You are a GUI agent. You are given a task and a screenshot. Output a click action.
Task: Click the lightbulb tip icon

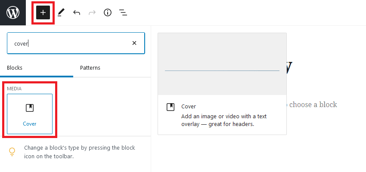[x=12, y=151]
